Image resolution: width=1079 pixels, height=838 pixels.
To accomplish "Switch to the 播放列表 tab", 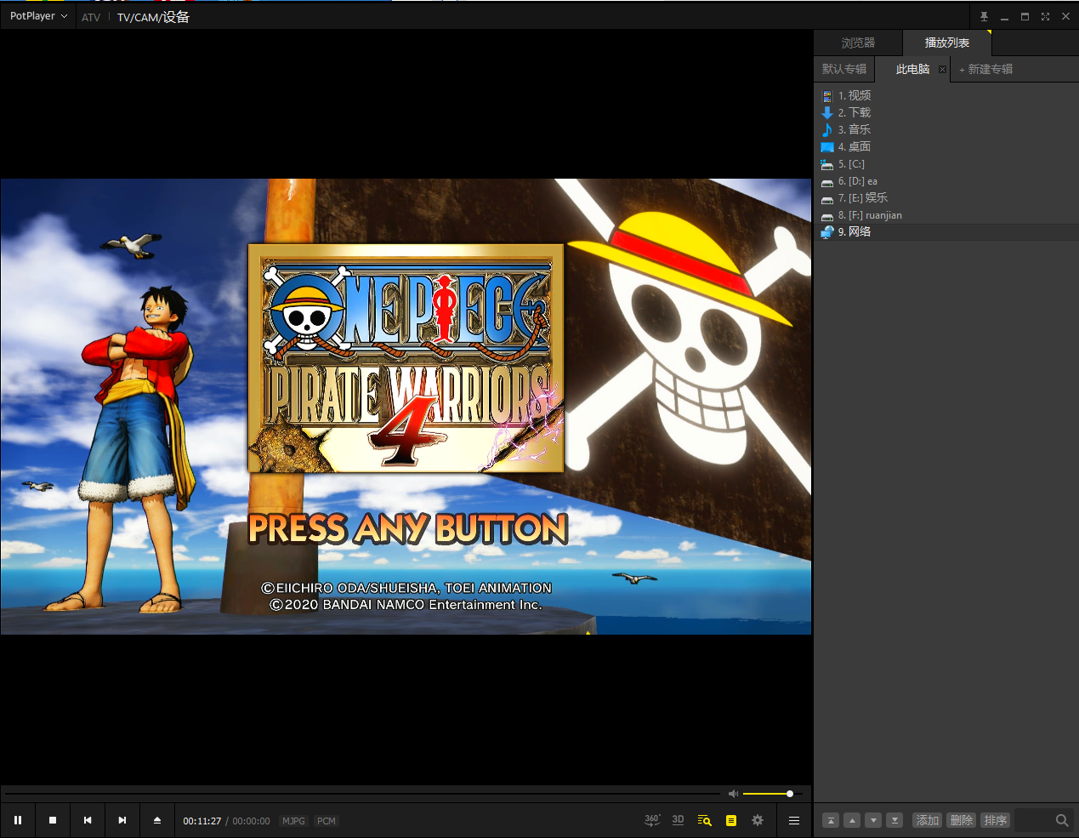I will (x=947, y=43).
